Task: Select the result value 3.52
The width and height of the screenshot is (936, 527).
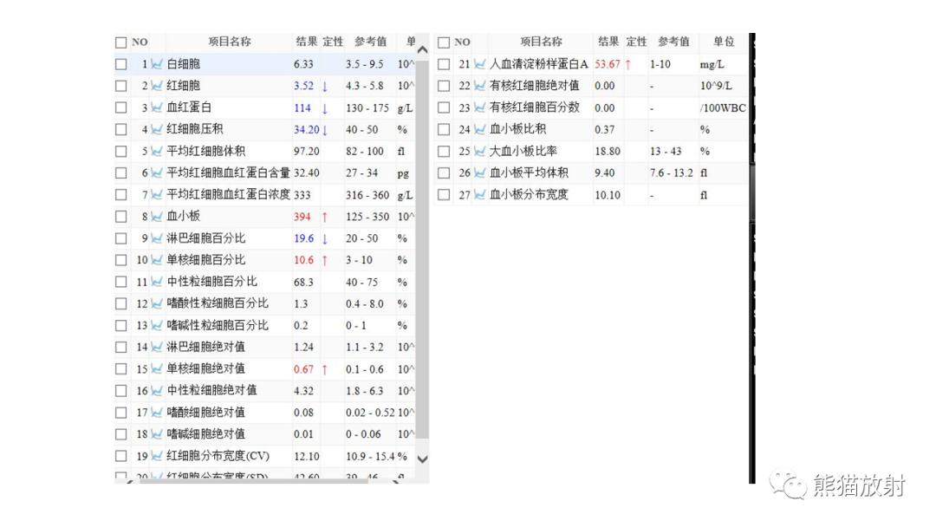Action: coord(303,86)
